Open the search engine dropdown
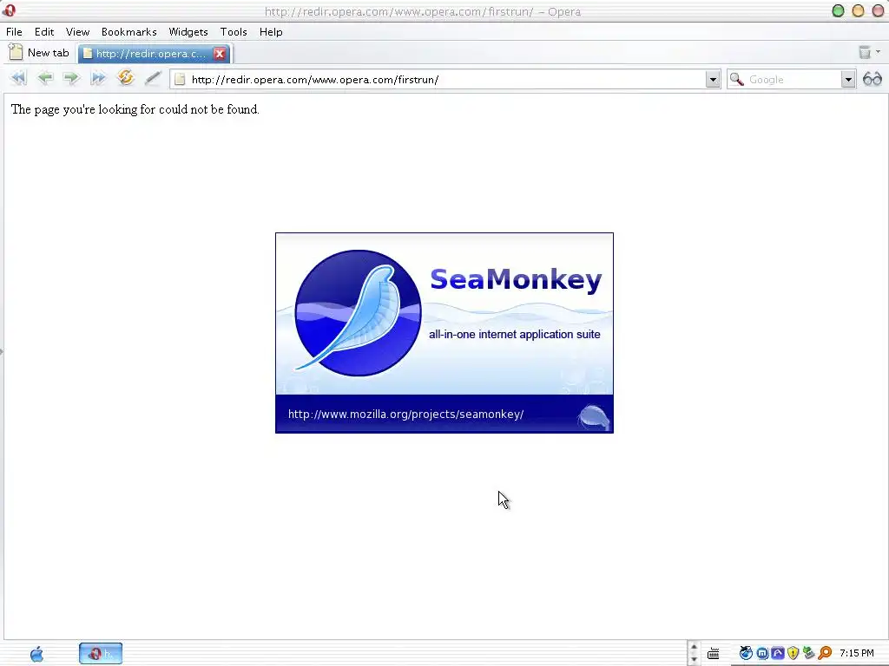The image size is (889, 666). [x=847, y=79]
